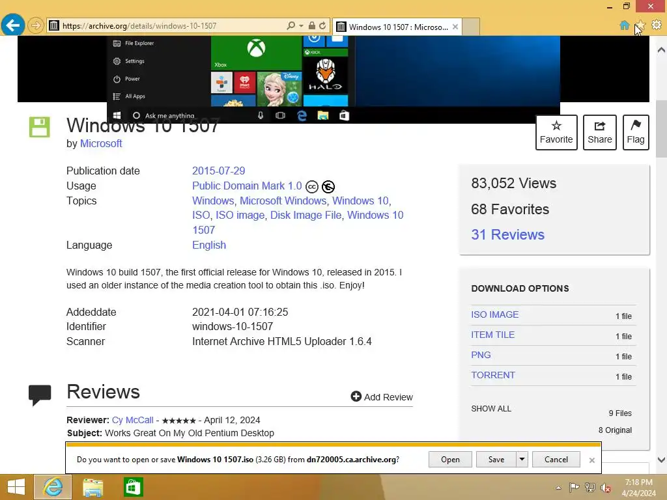Click SHOW ALL files
The image size is (667, 500).
(x=491, y=409)
